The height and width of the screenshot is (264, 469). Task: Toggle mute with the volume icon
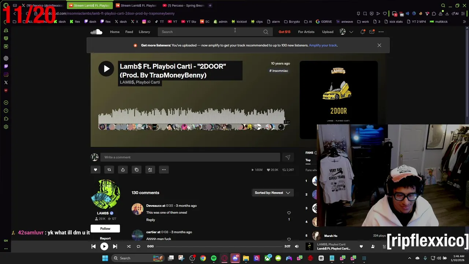tap(297, 247)
